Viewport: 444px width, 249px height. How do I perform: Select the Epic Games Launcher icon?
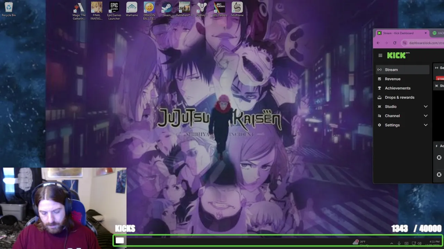[114, 11]
